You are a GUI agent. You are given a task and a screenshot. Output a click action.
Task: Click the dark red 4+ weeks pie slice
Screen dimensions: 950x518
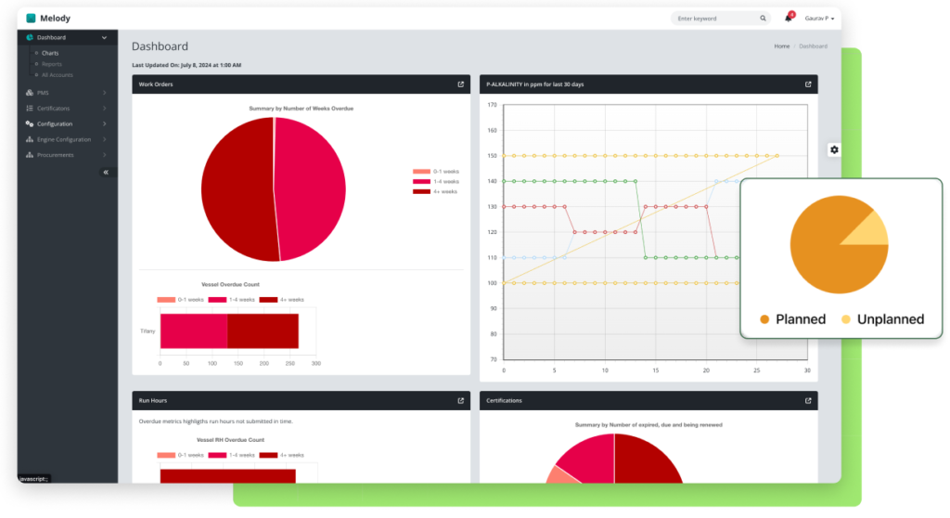pos(237,189)
